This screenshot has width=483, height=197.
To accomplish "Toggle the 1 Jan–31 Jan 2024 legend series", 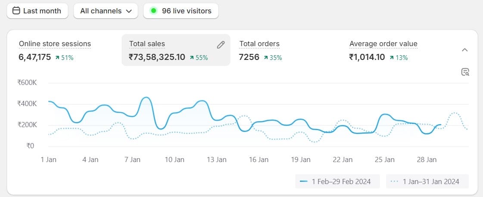I will [427, 181].
